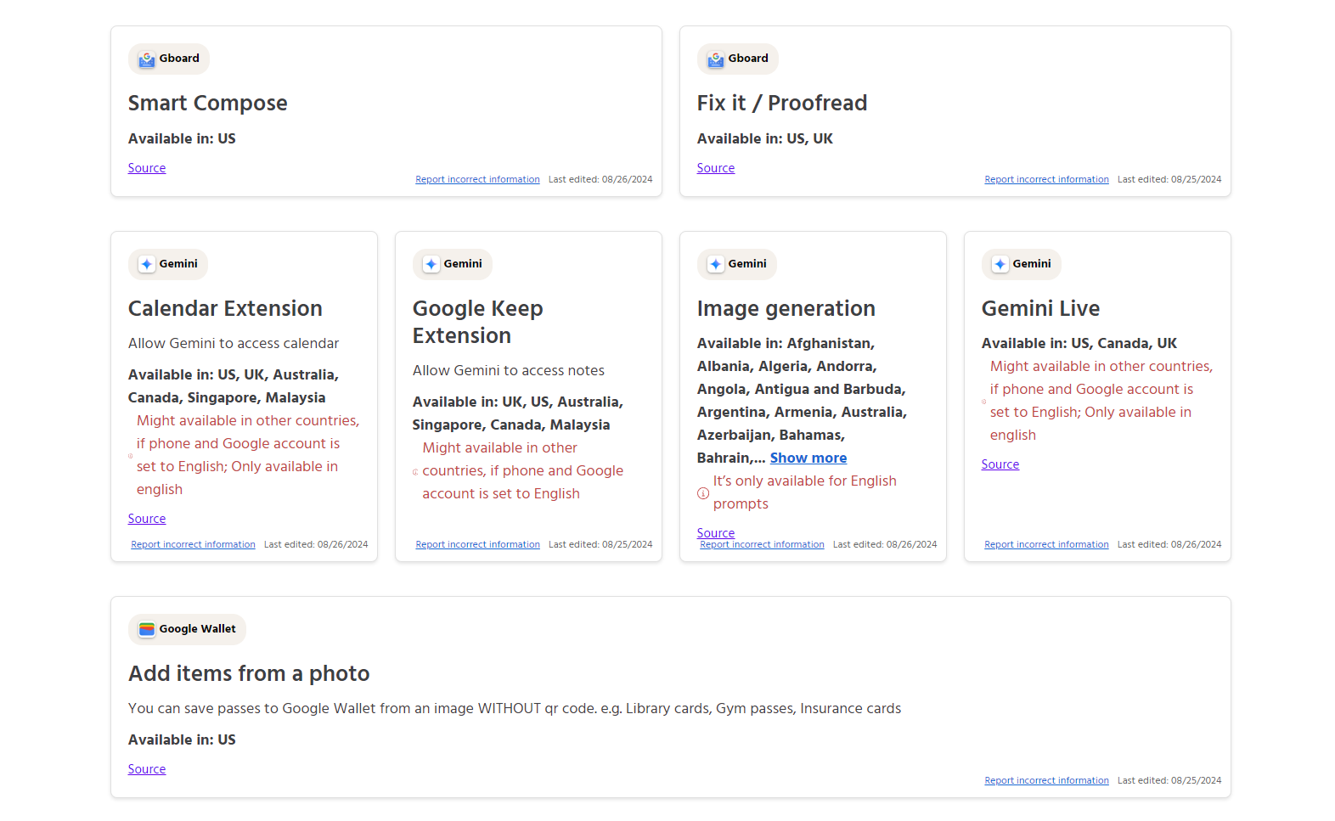Image resolution: width=1335 pixels, height=821 pixels.
Task: Open the Source link for Fix it / Proofread
Action: tap(716, 168)
